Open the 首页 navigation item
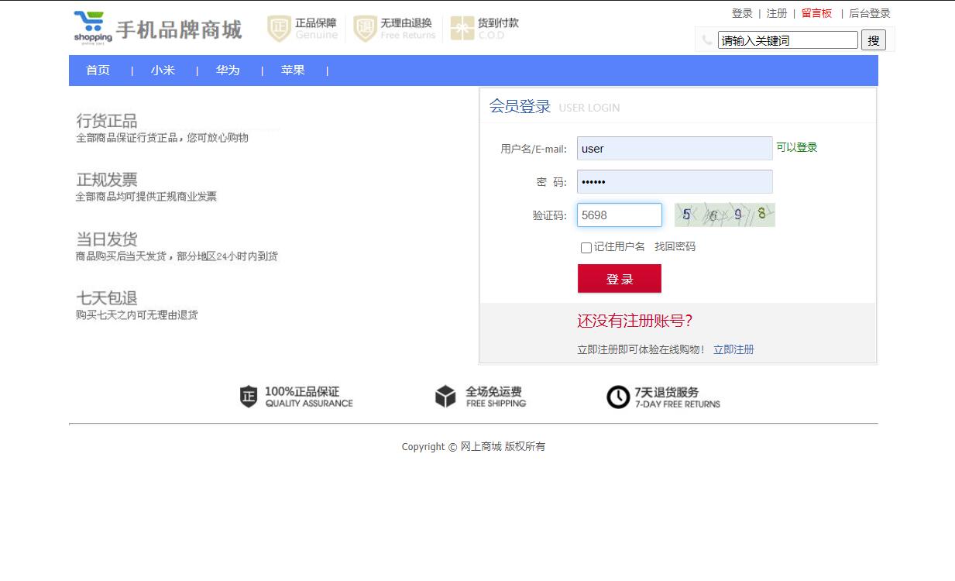 (98, 70)
